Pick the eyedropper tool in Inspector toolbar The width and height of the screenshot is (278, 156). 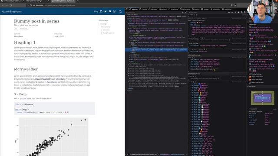coord(186,13)
